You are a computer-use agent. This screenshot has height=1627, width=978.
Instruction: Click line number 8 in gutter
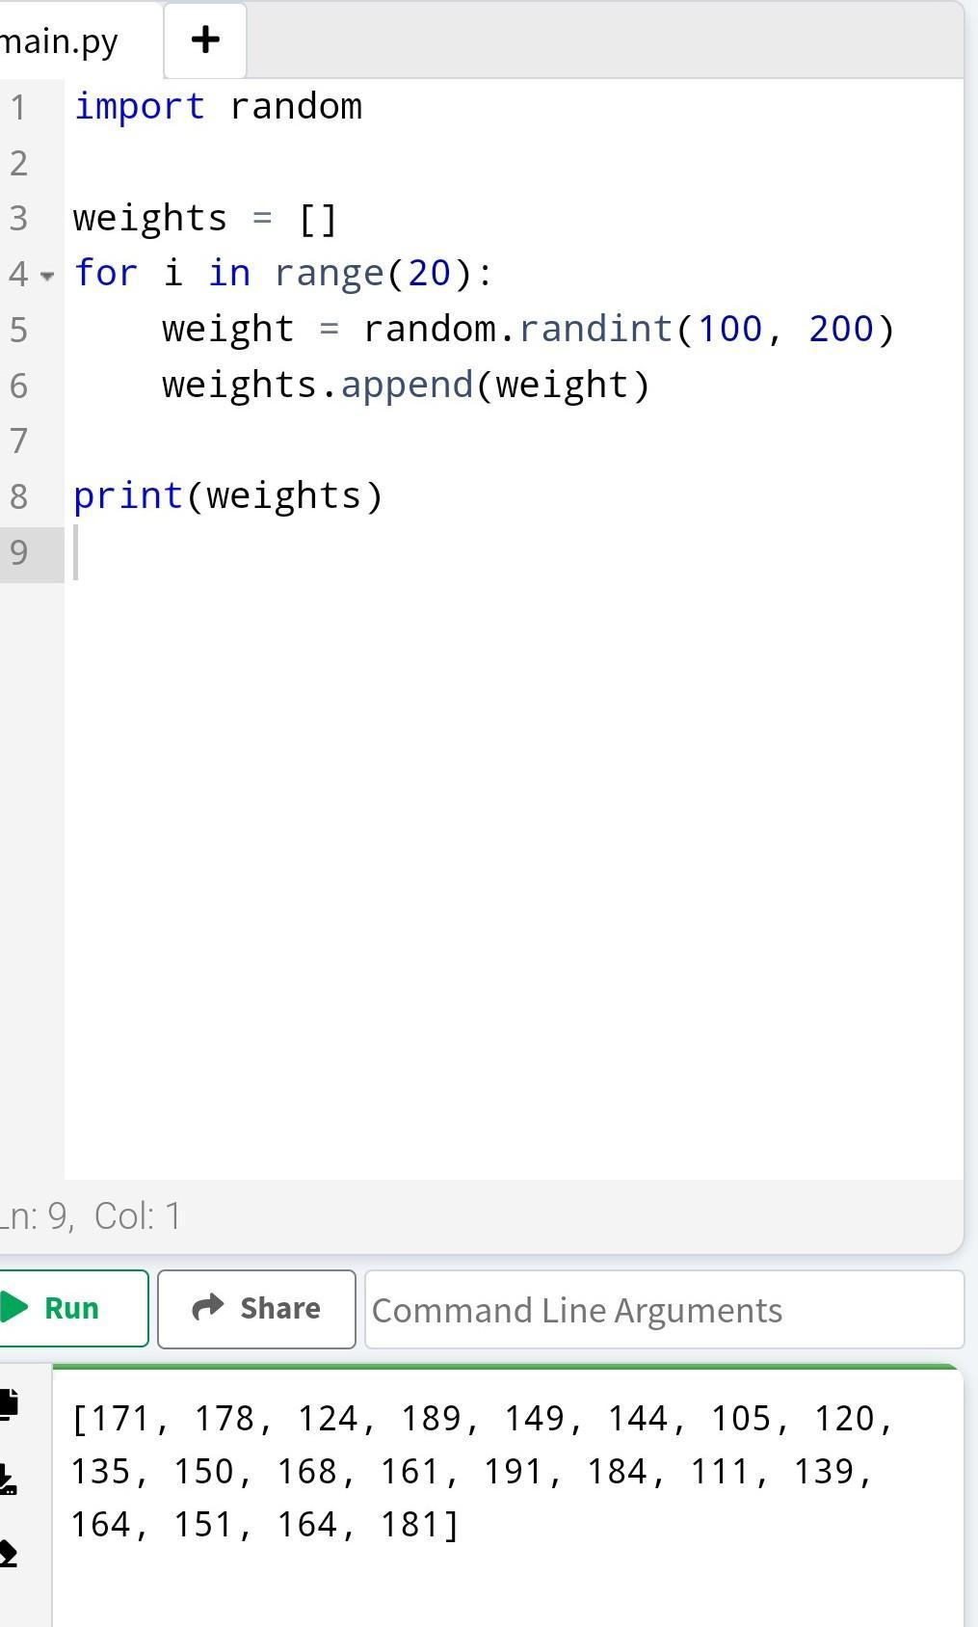tap(19, 496)
